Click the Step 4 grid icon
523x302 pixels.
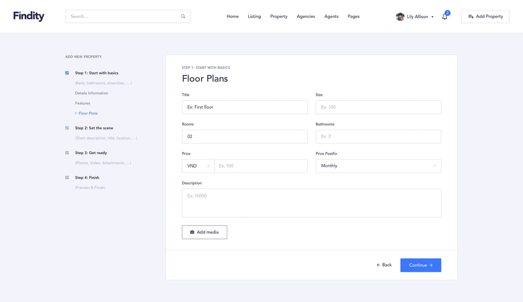pos(67,178)
